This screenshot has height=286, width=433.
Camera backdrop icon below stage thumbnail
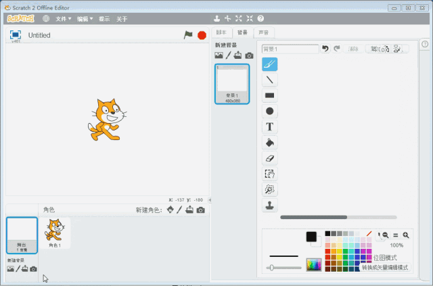pyautogui.click(x=33, y=268)
